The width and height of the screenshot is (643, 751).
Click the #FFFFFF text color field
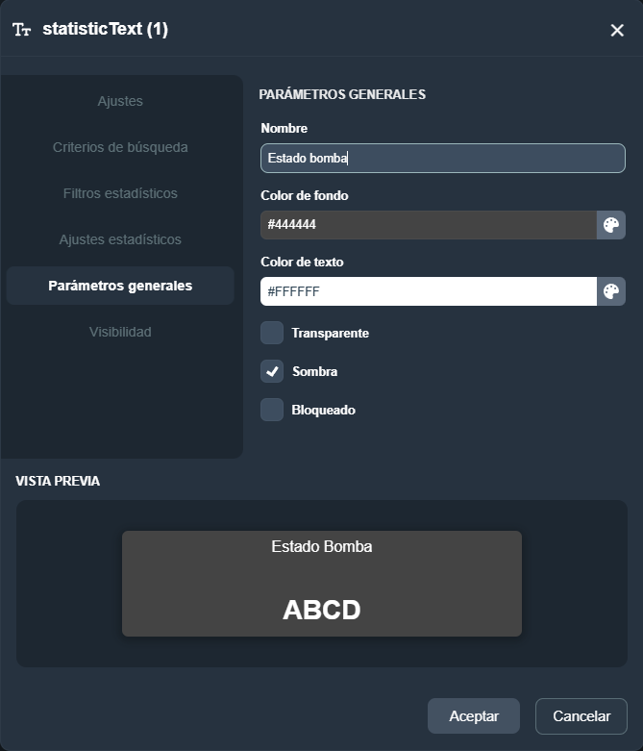428,291
